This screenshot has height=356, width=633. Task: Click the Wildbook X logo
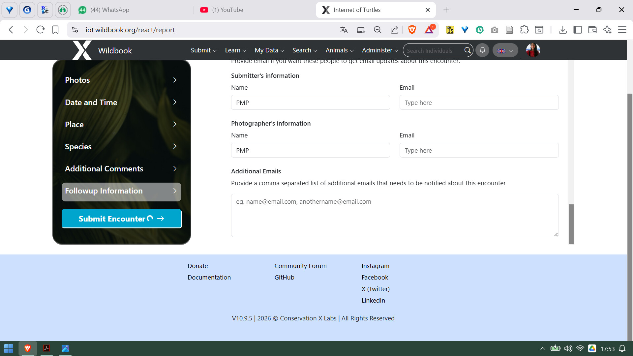point(82,50)
